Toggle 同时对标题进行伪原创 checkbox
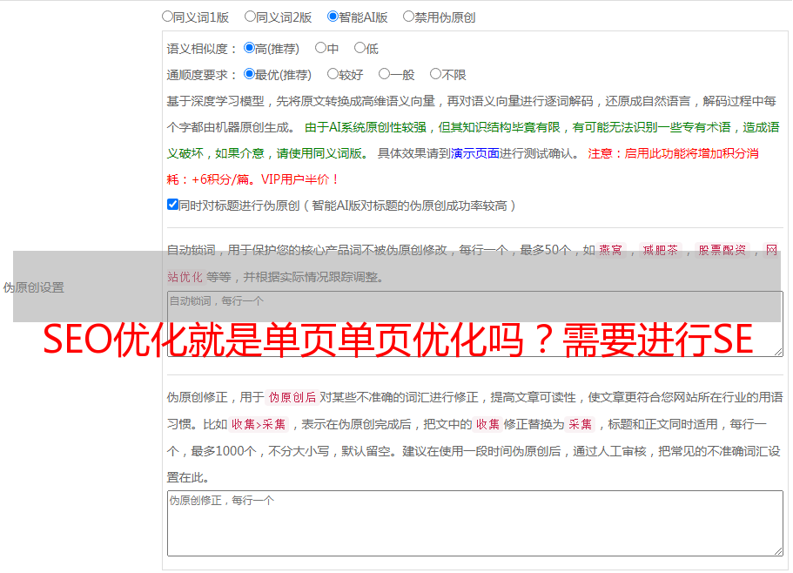The height and width of the screenshot is (573, 793). 172,205
